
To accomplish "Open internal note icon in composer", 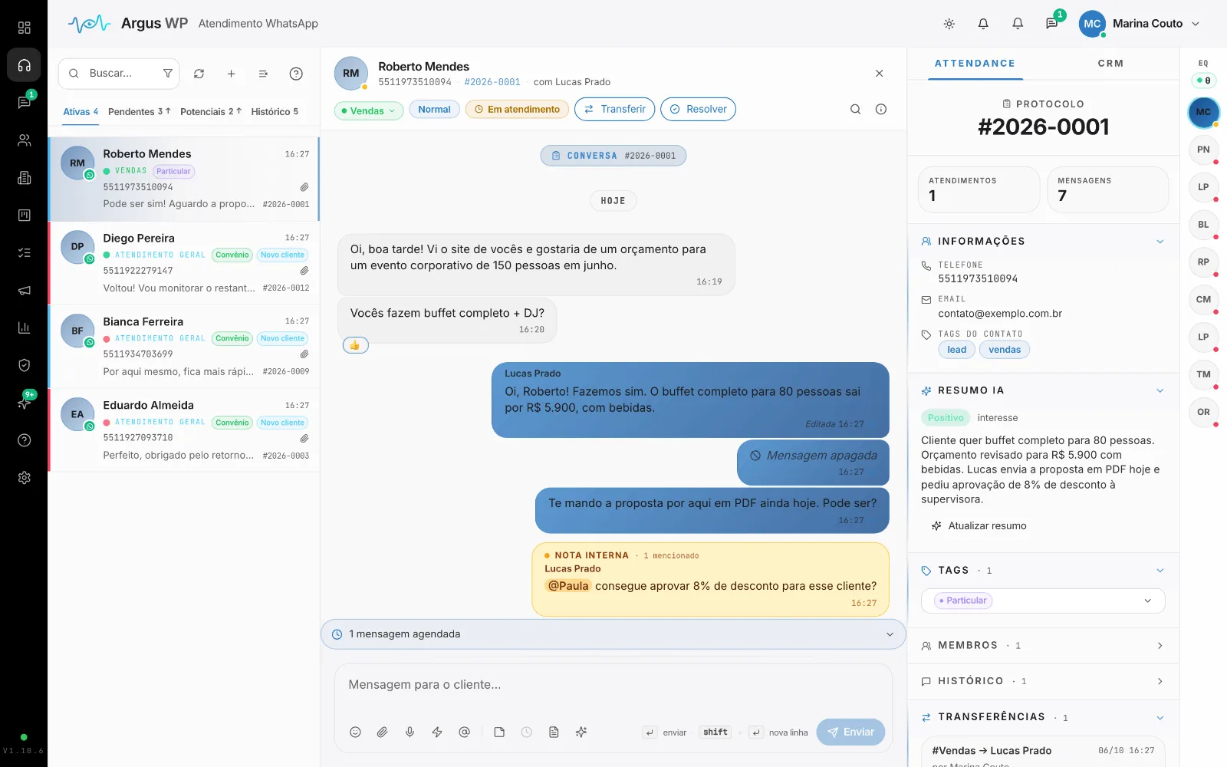I will coord(499,732).
